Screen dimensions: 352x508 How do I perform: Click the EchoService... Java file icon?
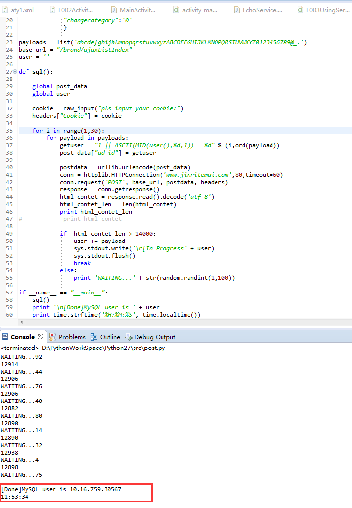[237, 10]
